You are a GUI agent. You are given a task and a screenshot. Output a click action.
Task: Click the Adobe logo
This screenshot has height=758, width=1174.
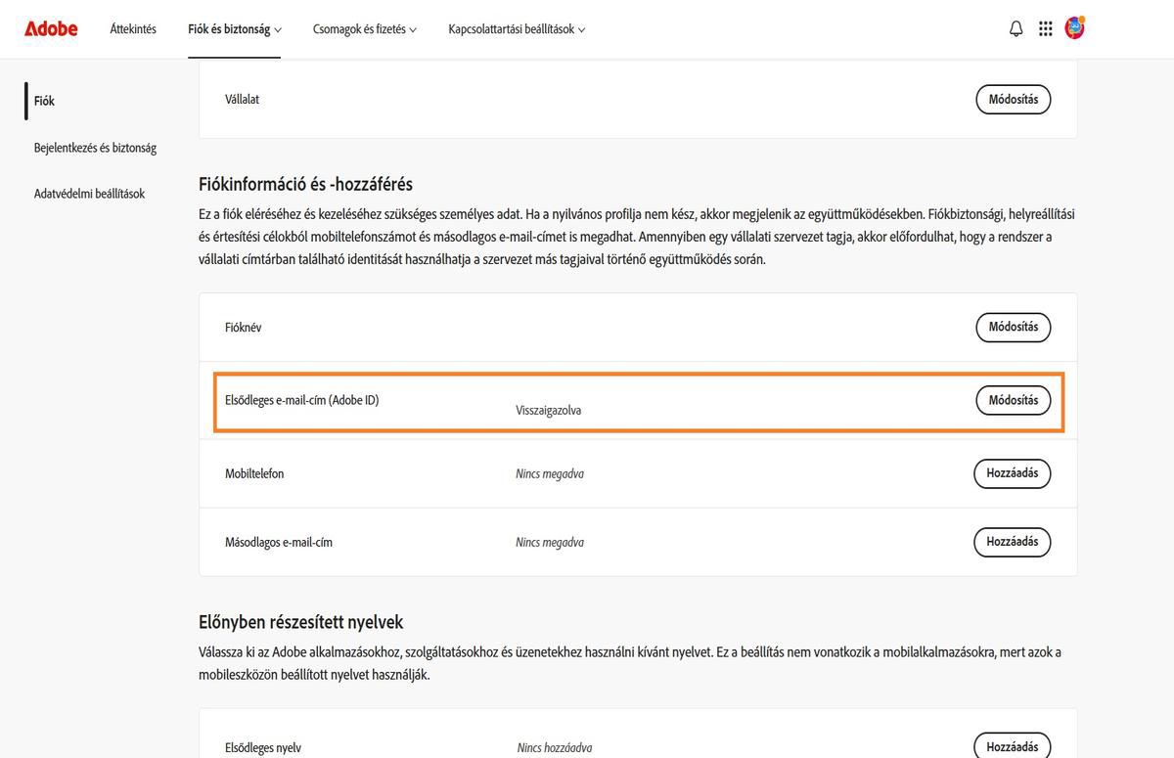tap(50, 28)
